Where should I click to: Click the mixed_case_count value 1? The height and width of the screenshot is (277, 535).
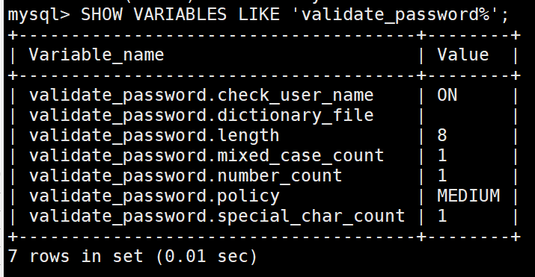(442, 155)
